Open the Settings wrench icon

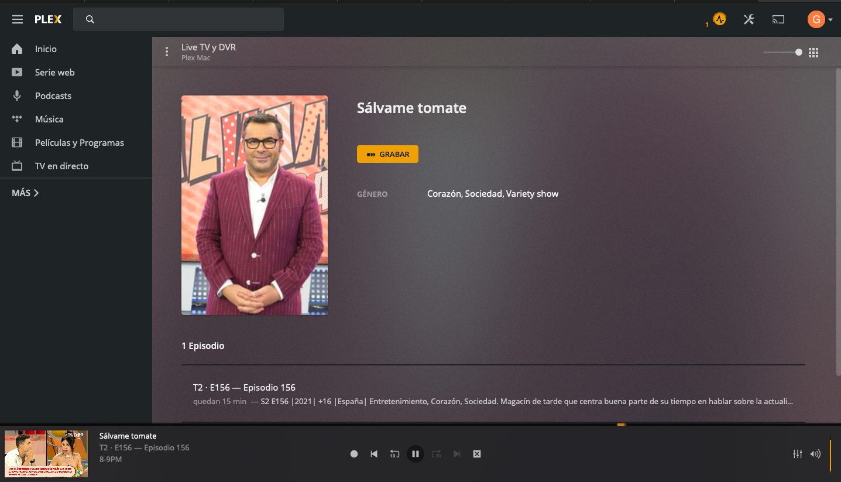749,19
